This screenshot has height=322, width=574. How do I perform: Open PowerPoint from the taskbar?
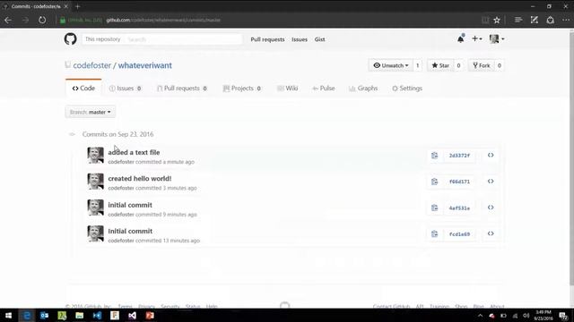(x=150, y=316)
